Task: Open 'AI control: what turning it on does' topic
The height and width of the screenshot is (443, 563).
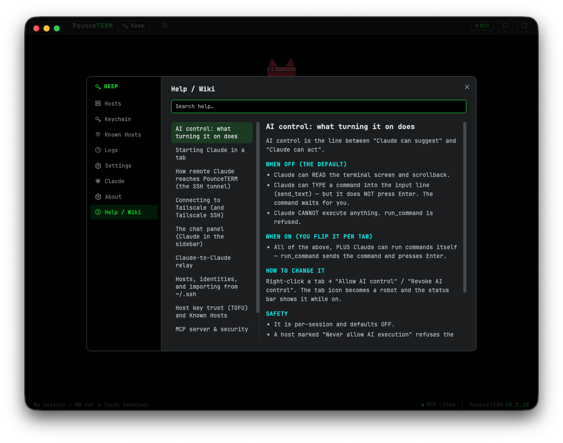Action: point(211,133)
